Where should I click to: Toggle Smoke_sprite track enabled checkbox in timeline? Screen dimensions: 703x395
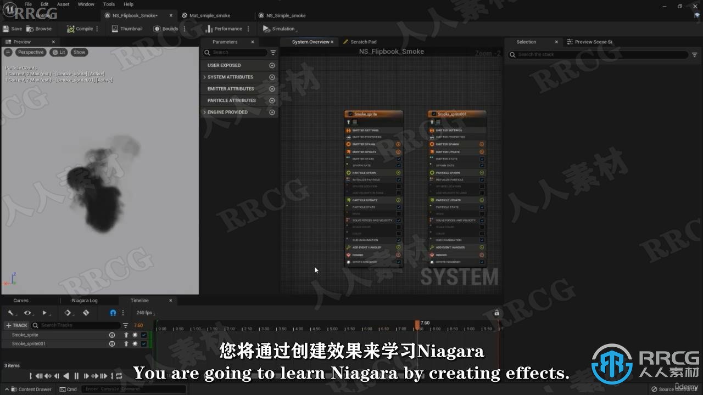[x=144, y=335]
